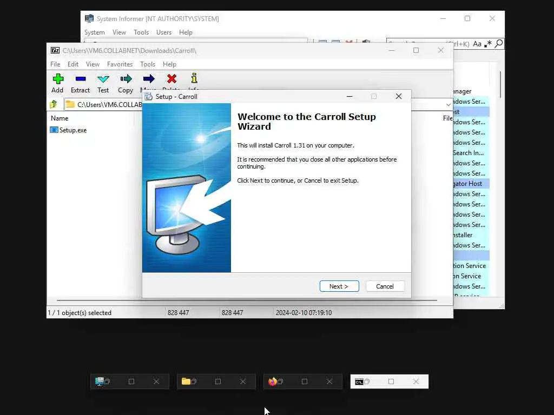This screenshot has height=415, width=554.
Task: Click the minimized computer-monitor window icon
Action: [x=100, y=381]
